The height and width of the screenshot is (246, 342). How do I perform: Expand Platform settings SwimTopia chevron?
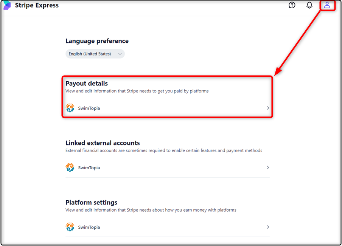(268, 227)
